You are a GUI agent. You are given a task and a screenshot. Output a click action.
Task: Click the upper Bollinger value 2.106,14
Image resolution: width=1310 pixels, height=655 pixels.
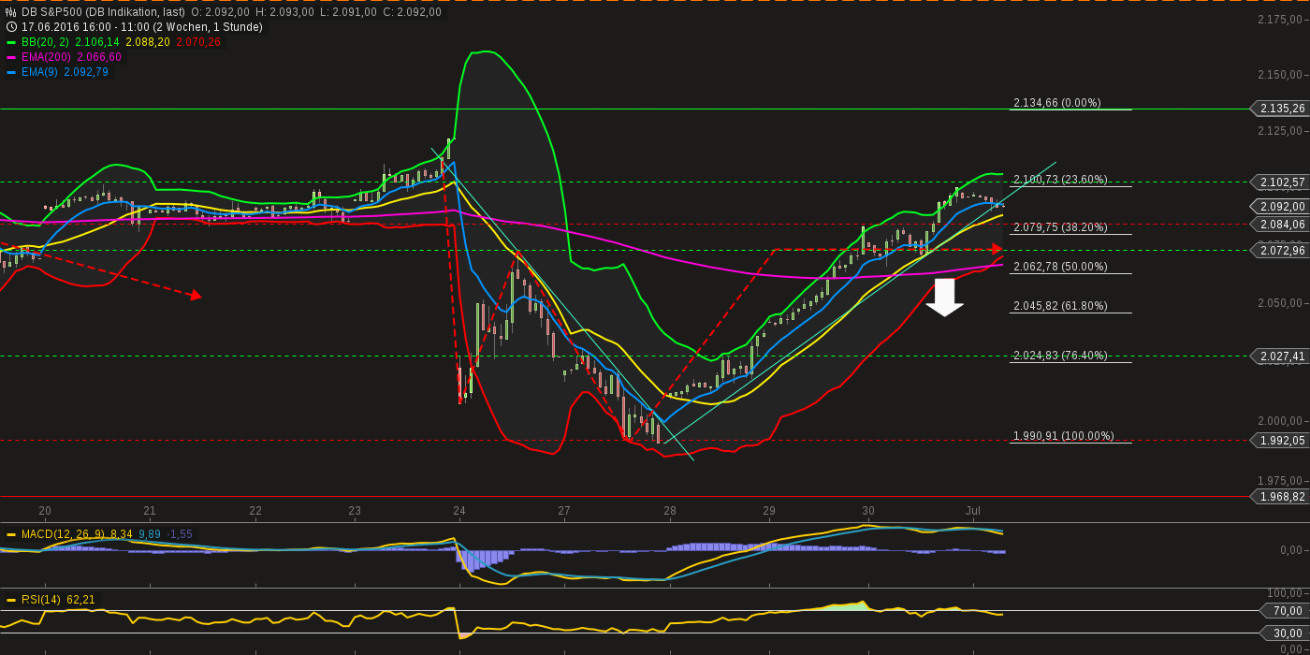pyautogui.click(x=99, y=42)
